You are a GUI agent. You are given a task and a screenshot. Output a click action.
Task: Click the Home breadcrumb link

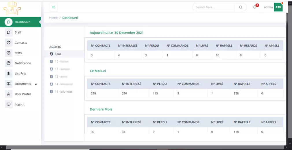pyautogui.click(x=53, y=18)
